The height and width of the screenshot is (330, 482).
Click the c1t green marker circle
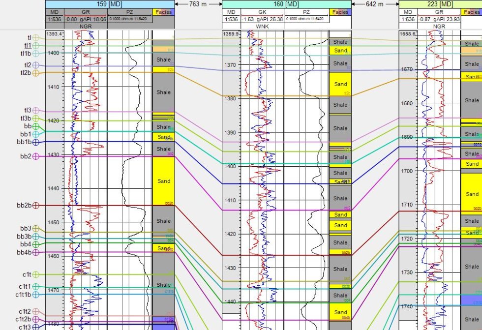[x=36, y=275]
